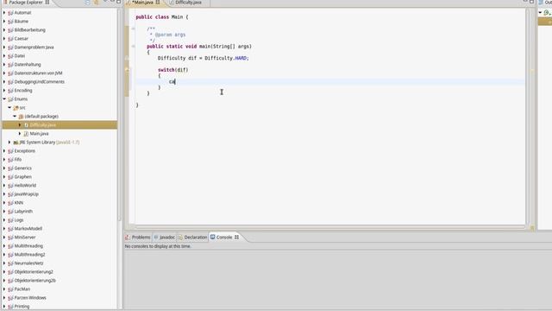Click the Collapse All icon in Package Explorer
Screen dimensions: 552x311
pos(87,2)
